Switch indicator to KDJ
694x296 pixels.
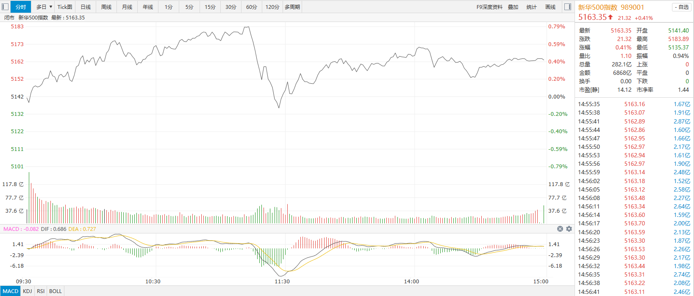click(28, 291)
